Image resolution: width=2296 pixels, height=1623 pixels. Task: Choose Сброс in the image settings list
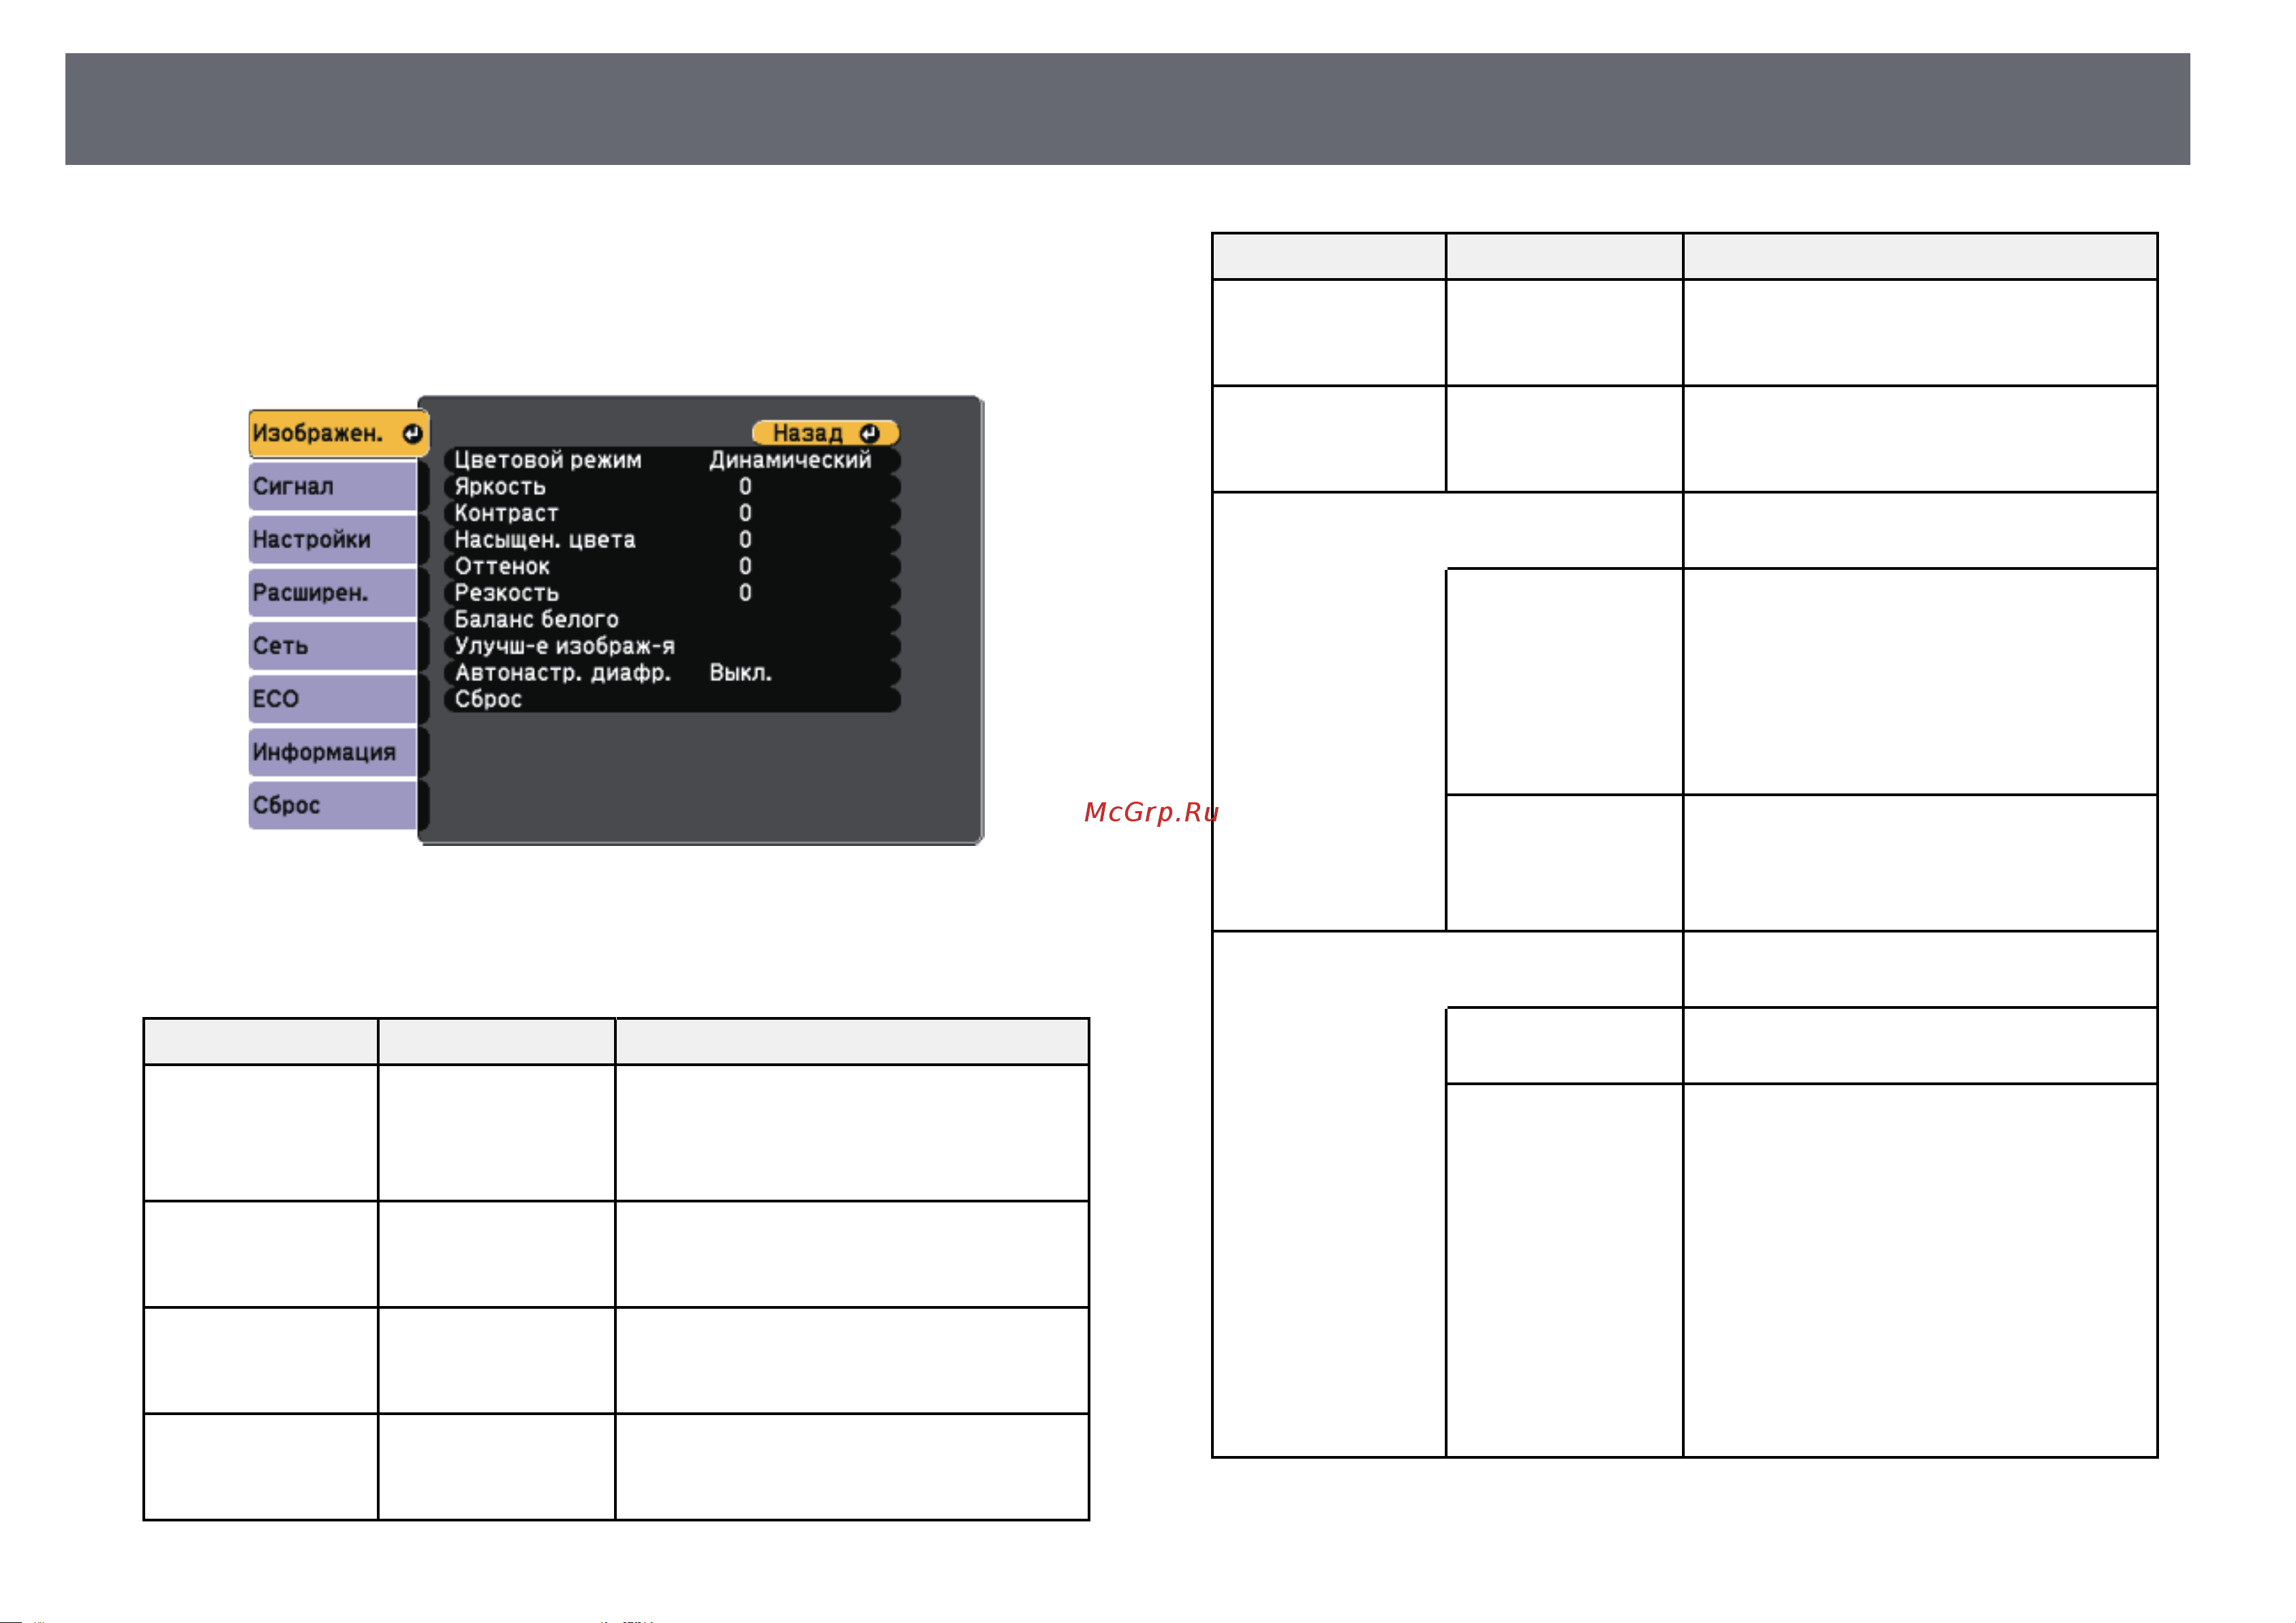coord(672,699)
